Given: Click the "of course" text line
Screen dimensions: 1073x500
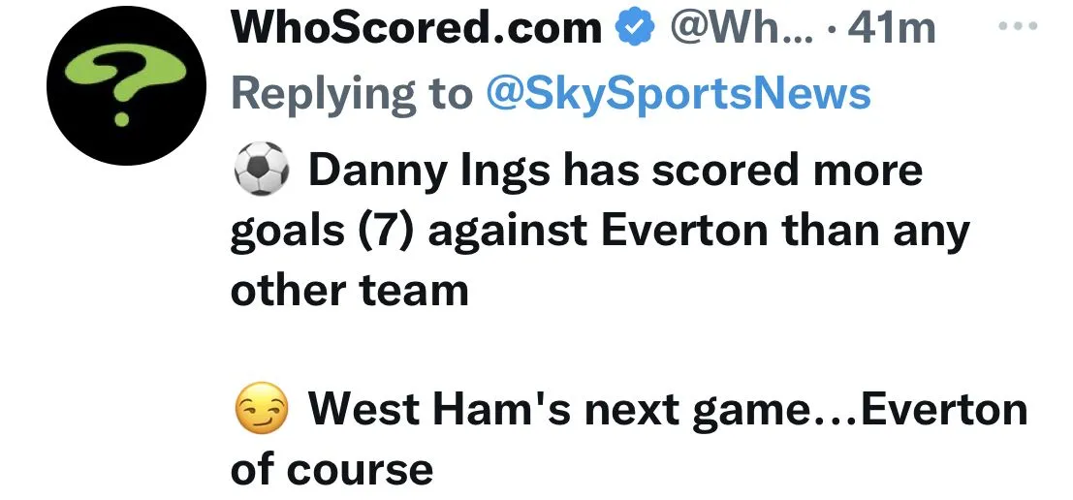Looking at the screenshot, I should (331, 470).
